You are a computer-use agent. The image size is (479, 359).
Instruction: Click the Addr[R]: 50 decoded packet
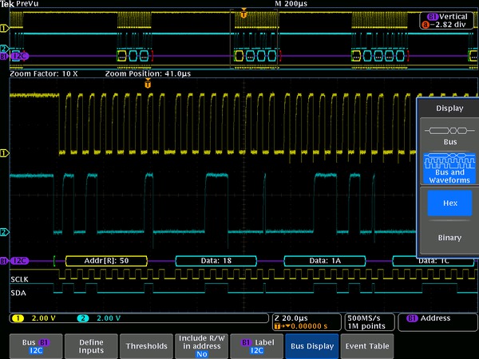[x=108, y=261]
